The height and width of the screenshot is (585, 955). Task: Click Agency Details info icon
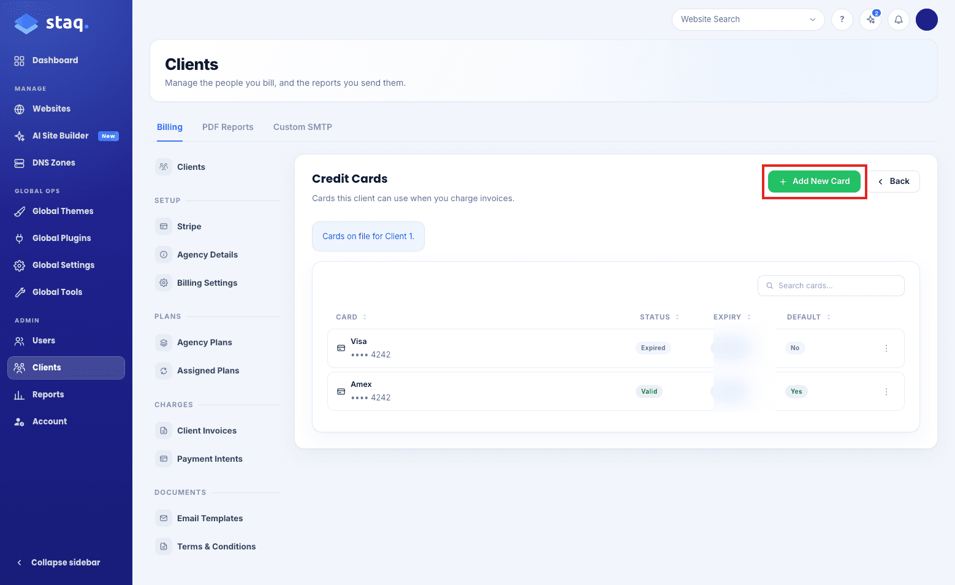pyautogui.click(x=164, y=254)
